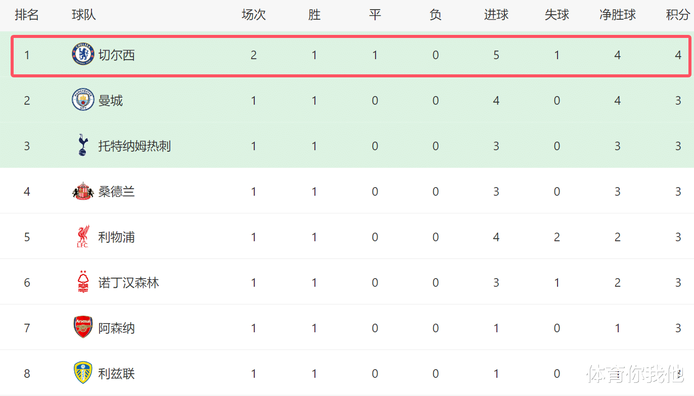
Task: Click the Leeds United crest icon
Action: point(83,373)
